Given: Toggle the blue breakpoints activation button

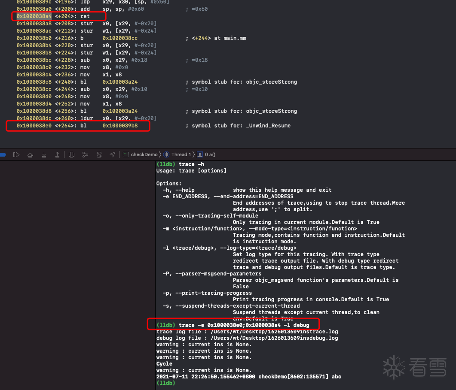Looking at the screenshot, I should point(3,154).
